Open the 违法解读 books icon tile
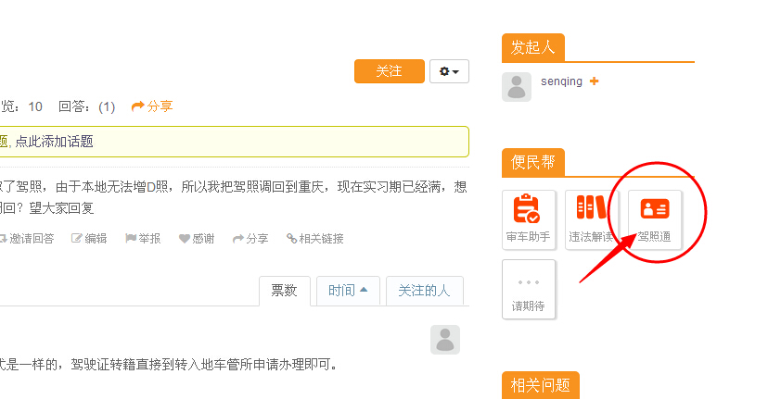781x399 pixels. point(591,219)
